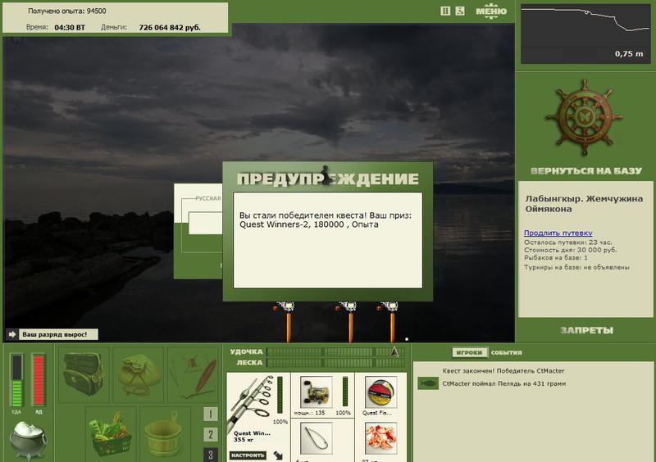This screenshot has height=462, width=656.
Task: Click the Продлить путевку link
Action: (558, 233)
